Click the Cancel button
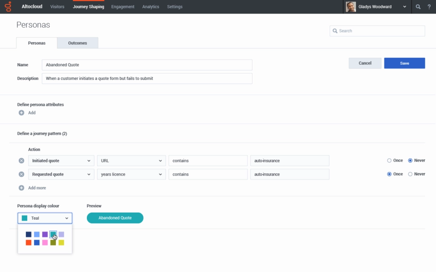The width and height of the screenshot is (436, 272). pyautogui.click(x=365, y=63)
